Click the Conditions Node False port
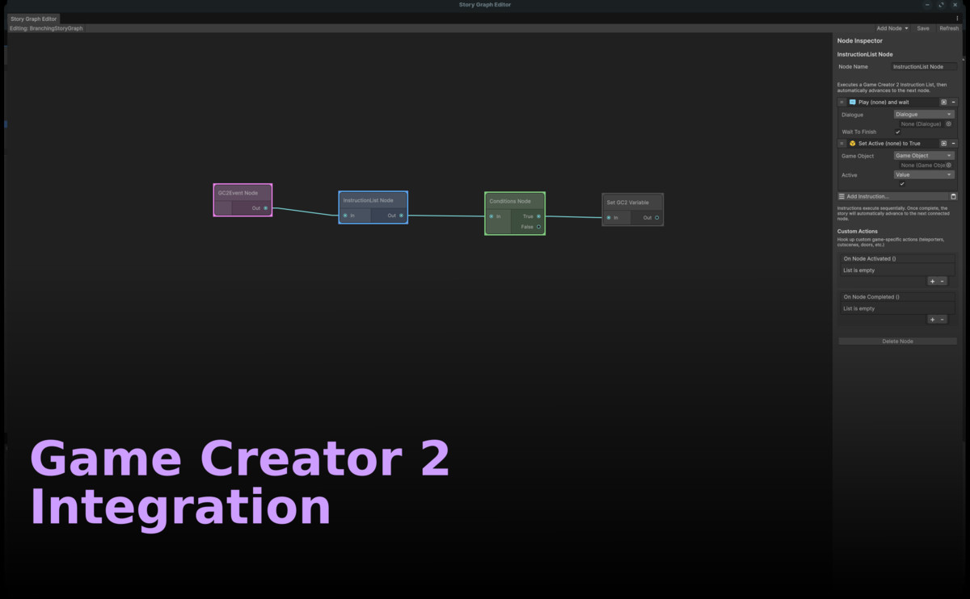Viewport: 970px width, 599px height. pos(538,227)
